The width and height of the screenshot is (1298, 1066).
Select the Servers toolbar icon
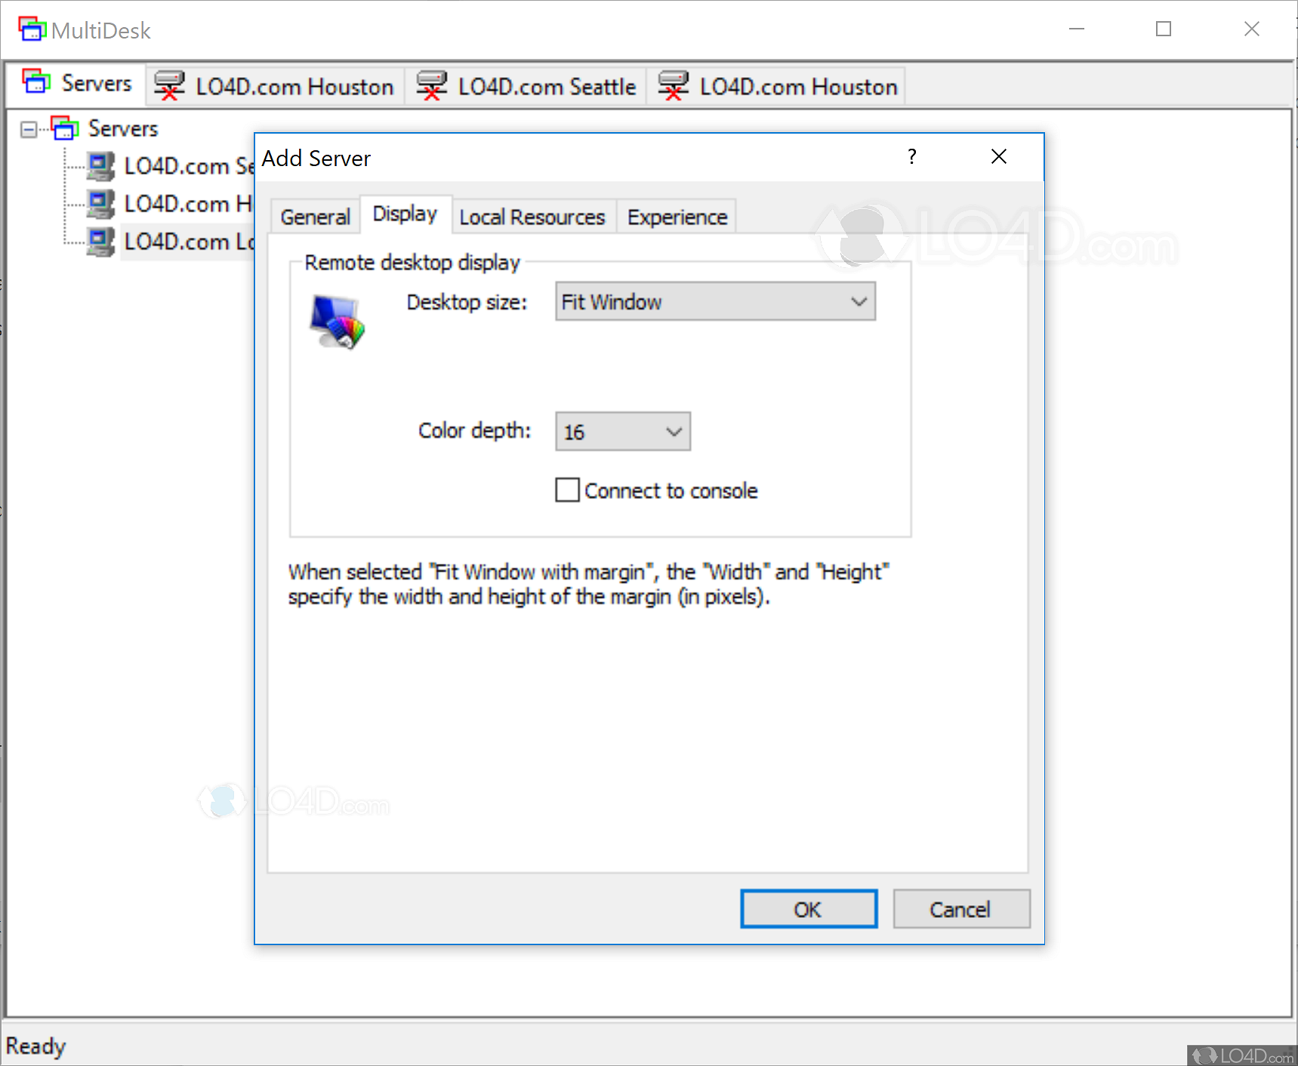click(x=35, y=83)
